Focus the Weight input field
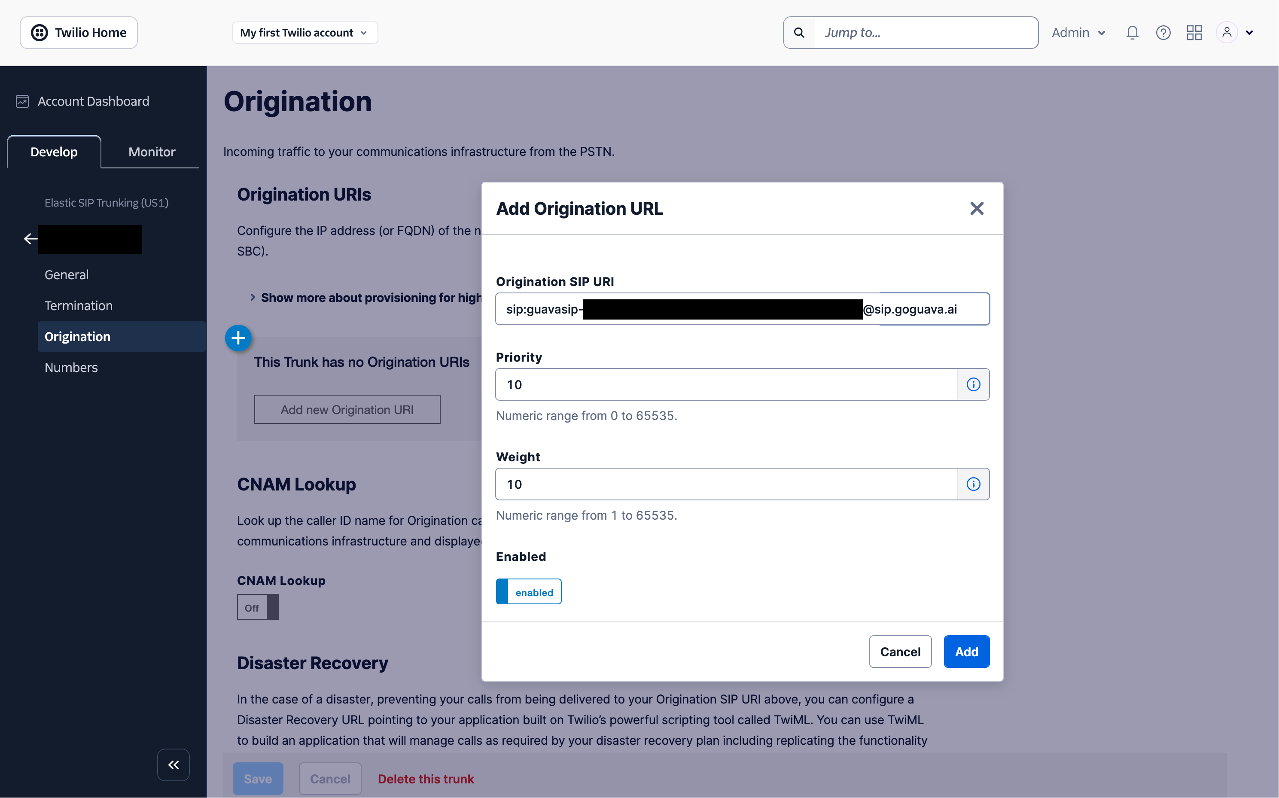The width and height of the screenshot is (1279, 798). (x=727, y=484)
